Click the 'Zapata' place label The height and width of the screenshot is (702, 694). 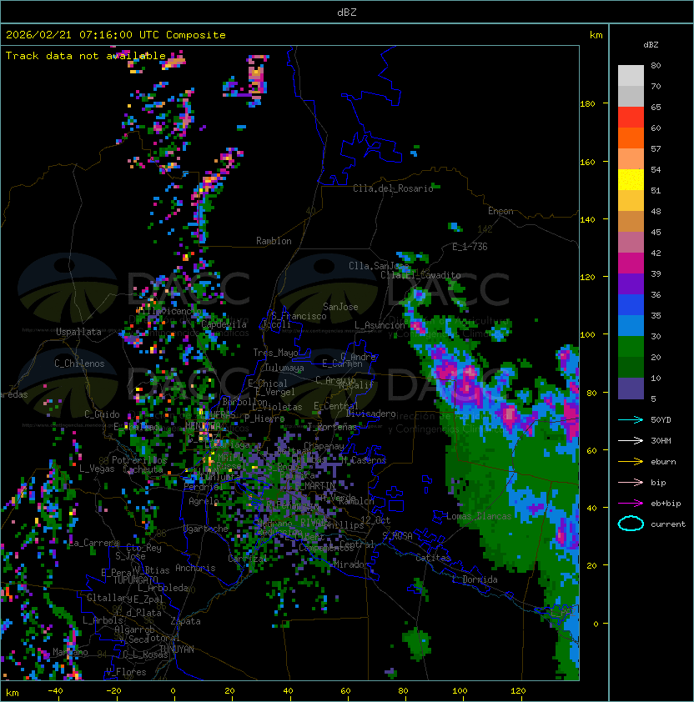click(185, 621)
